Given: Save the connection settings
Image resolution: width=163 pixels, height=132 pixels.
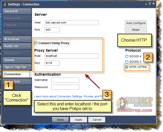Looking at the screenshot, I should pos(60,120).
